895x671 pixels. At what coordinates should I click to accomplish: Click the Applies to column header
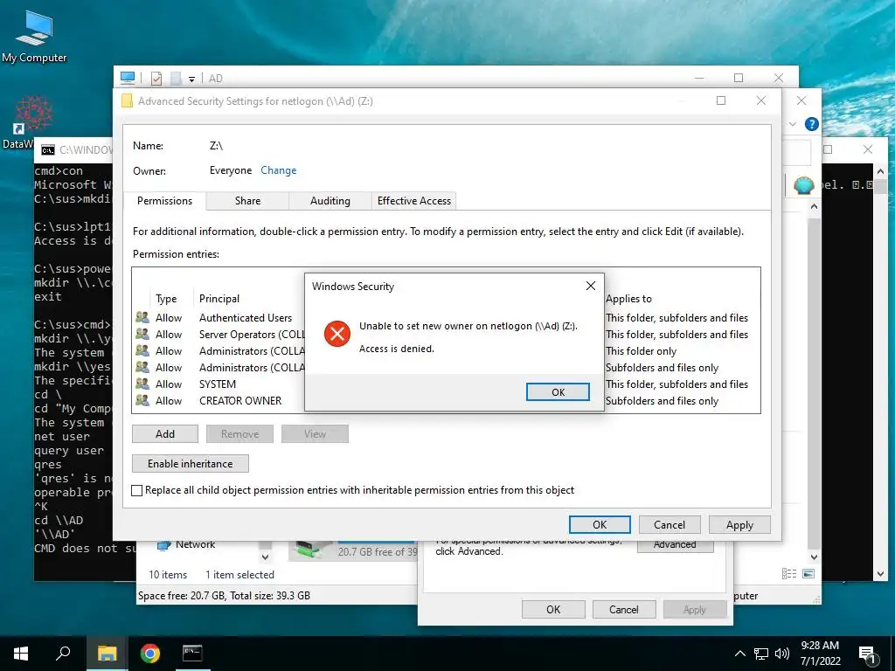pyautogui.click(x=628, y=299)
